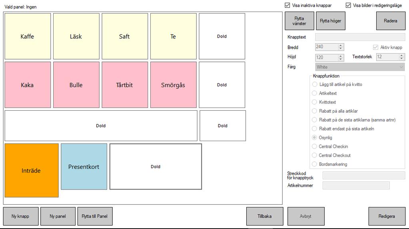This screenshot has height=229, width=409.
Task: Click Flytta till Panel button
Action: [x=95, y=216]
